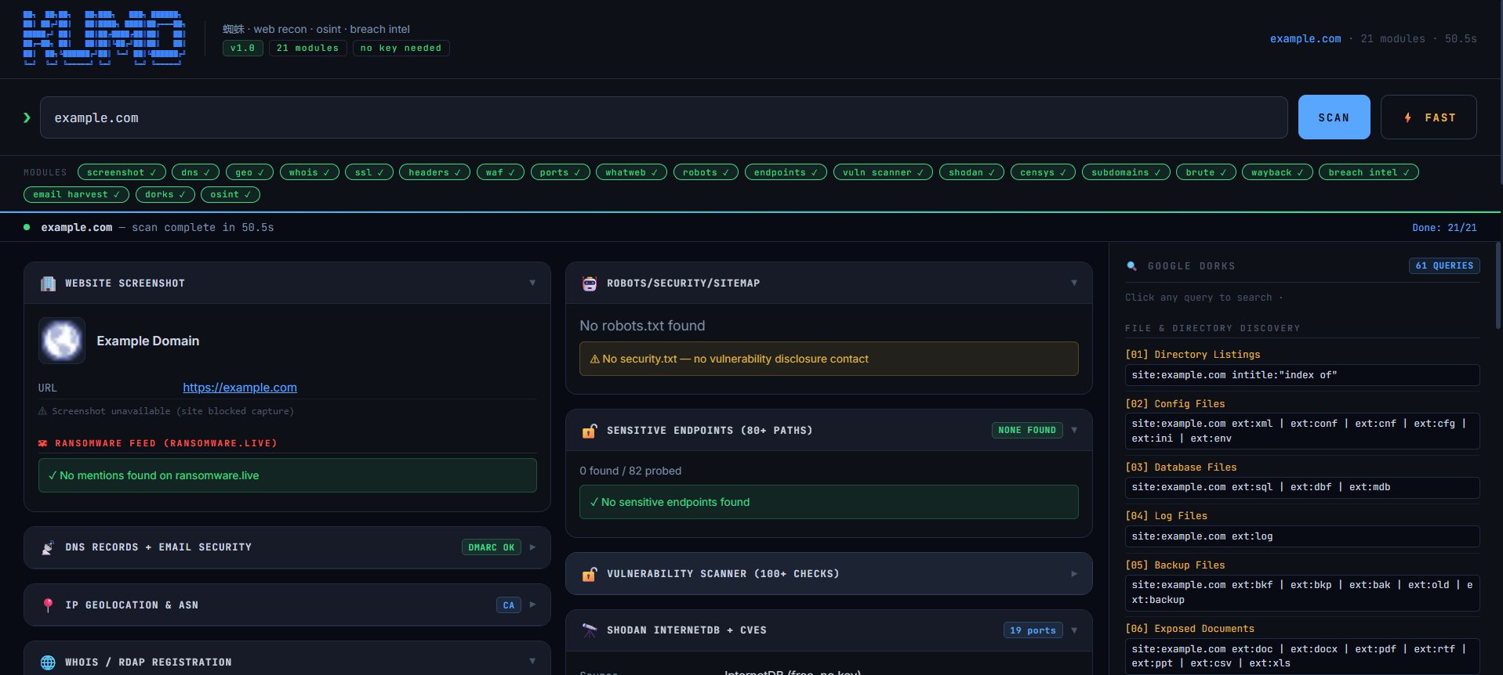Toggle the geo module chip
The width and height of the screenshot is (1503, 675).
249,172
